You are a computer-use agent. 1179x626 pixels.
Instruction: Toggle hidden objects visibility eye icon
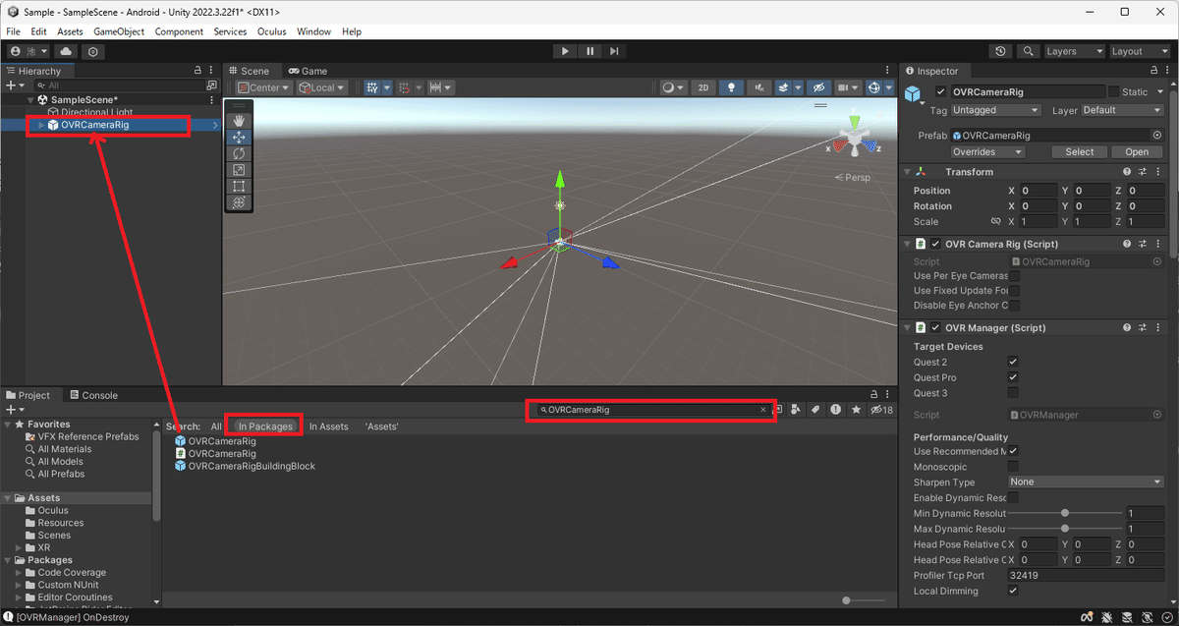[820, 87]
